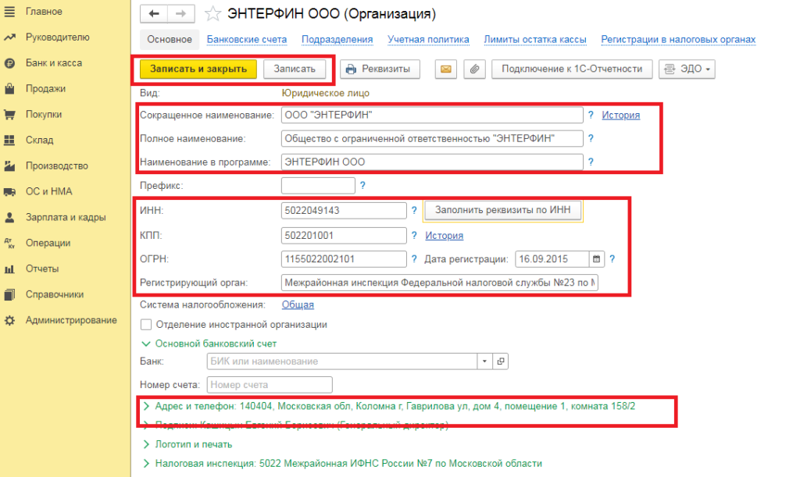Open История link next to КПП

(x=445, y=236)
